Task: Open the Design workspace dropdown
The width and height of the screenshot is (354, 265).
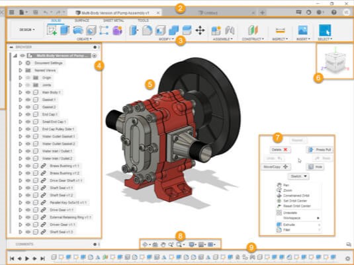Action: (27, 30)
